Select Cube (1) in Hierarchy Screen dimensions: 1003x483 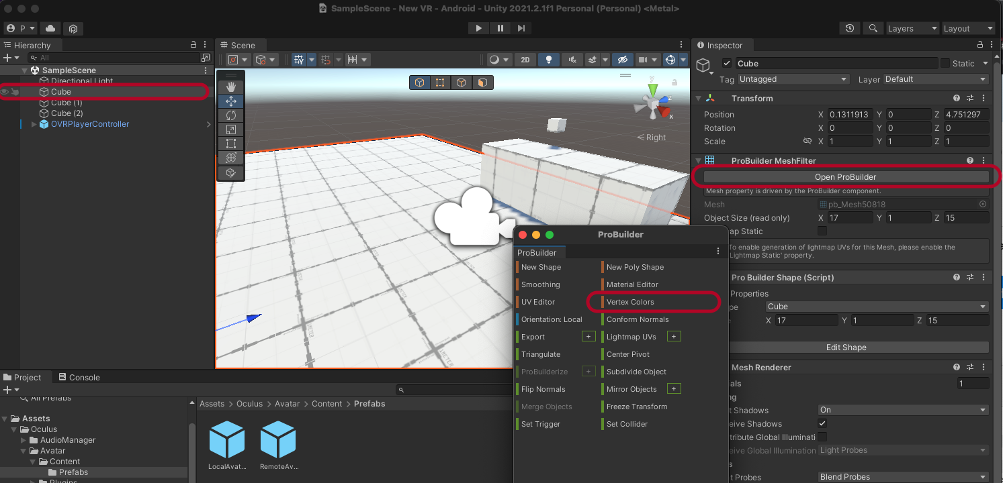click(67, 103)
